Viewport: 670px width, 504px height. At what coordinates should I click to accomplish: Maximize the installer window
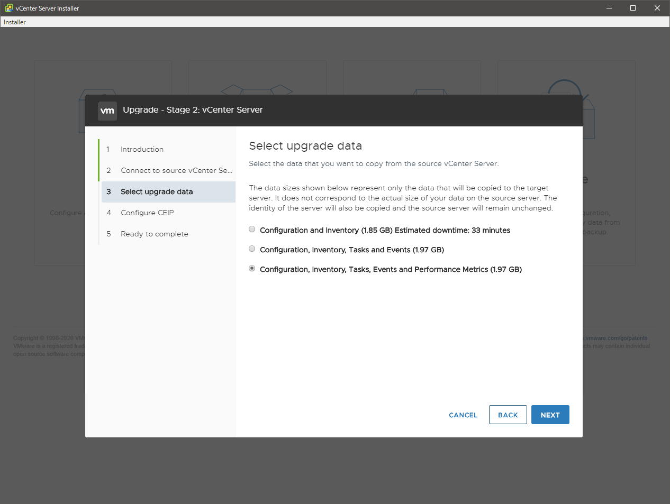pos(633,8)
